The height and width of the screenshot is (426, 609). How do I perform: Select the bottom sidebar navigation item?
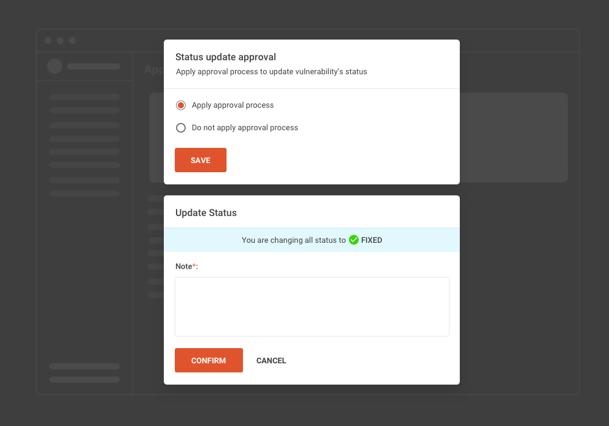tap(83, 379)
